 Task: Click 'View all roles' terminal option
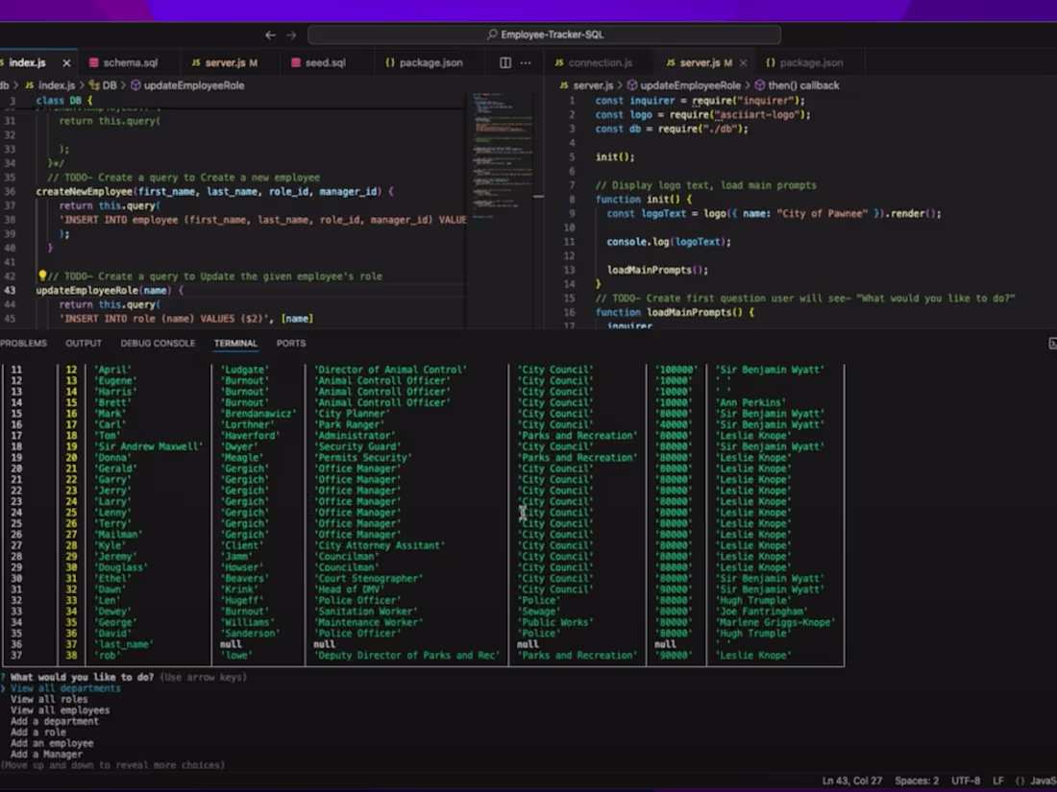click(x=49, y=699)
